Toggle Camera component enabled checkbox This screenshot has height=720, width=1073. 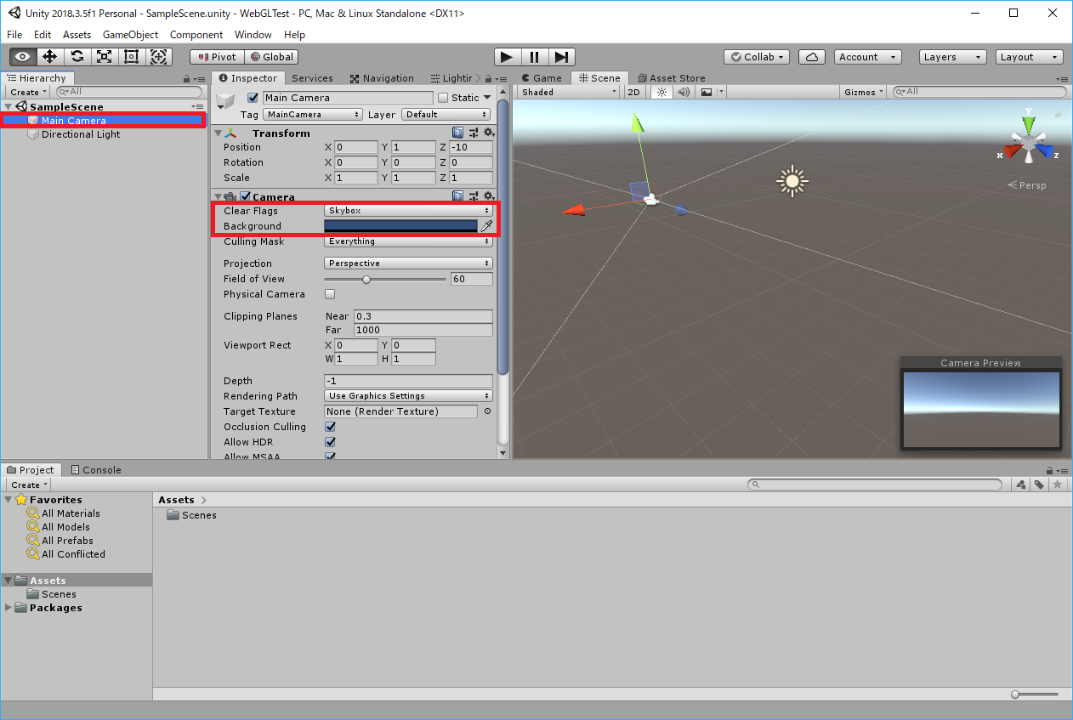246,197
